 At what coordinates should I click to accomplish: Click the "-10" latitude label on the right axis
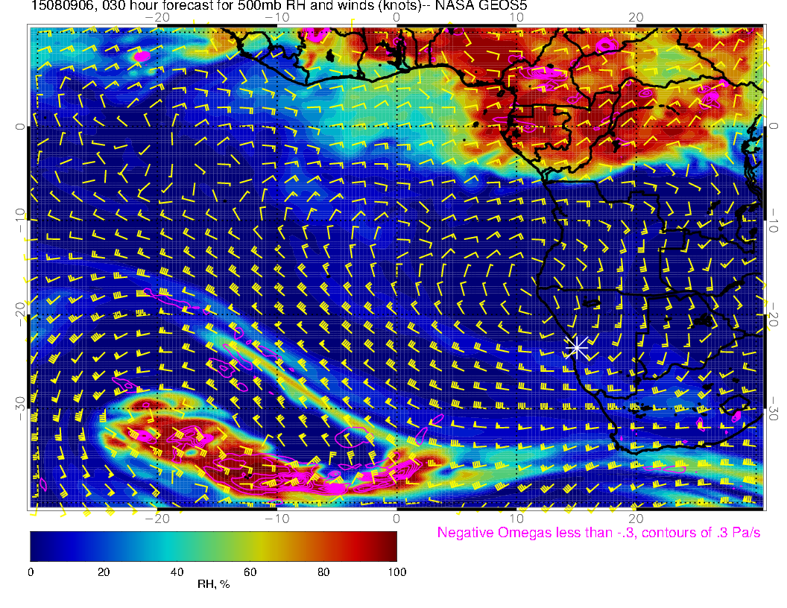point(774,221)
